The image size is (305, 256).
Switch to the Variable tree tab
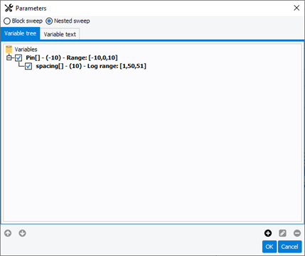tap(20, 33)
